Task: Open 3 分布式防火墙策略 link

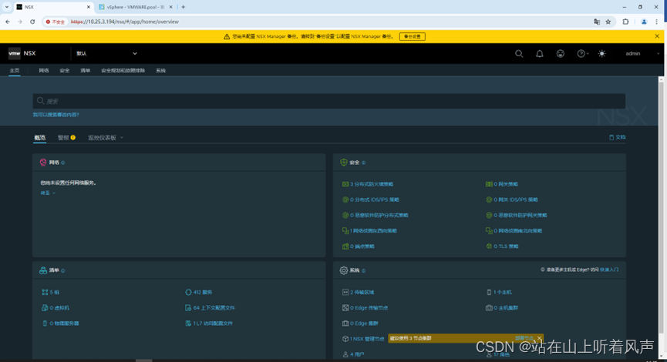Action: tap(372, 184)
